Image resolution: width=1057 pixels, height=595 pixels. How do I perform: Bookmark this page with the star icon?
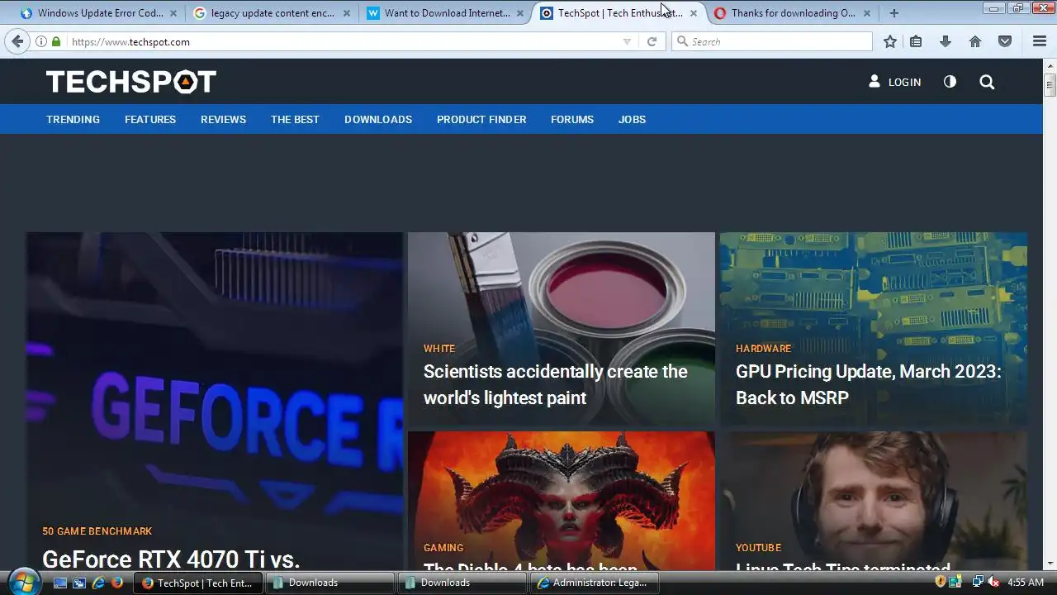[x=889, y=41]
